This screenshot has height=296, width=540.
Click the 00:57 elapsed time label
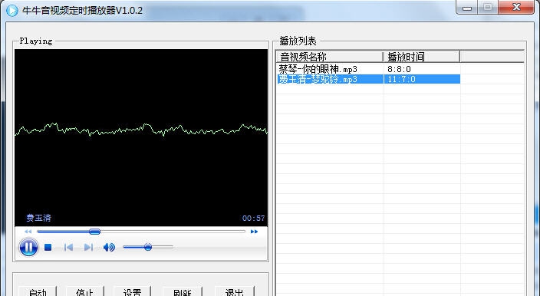coord(253,219)
